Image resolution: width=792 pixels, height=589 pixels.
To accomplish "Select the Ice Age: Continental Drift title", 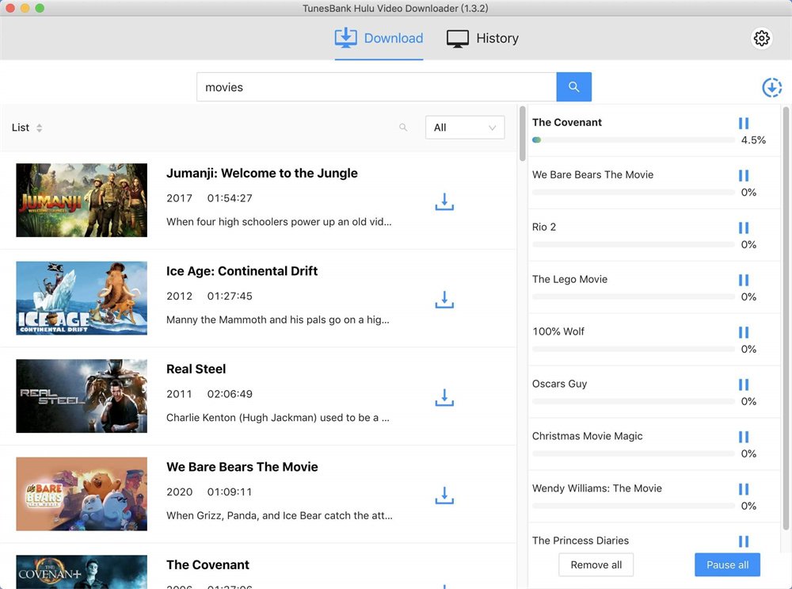I will (242, 271).
